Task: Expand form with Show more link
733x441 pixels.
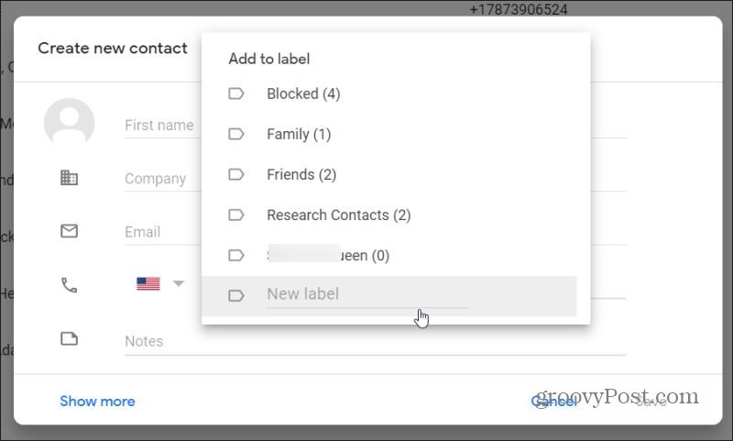Action: (97, 401)
